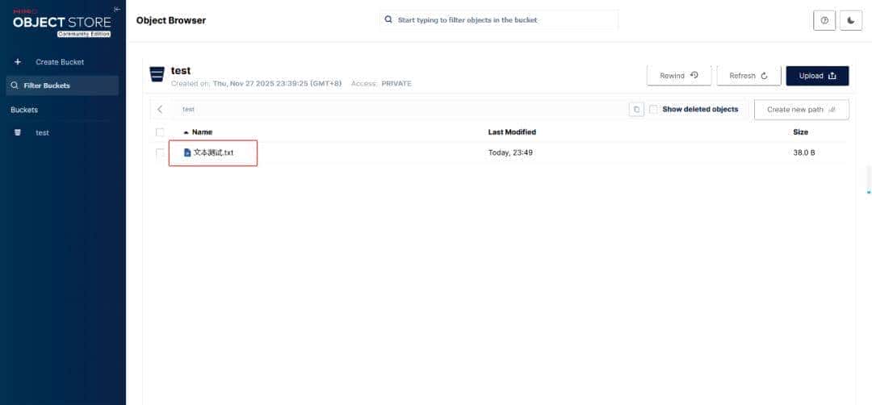Toggle Show deleted objects checkbox

(653, 110)
